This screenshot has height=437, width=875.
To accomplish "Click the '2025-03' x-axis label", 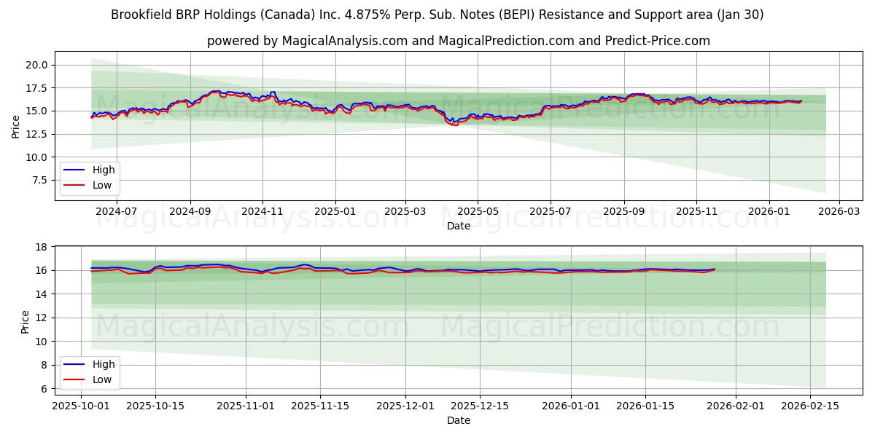I will pyautogui.click(x=405, y=211).
